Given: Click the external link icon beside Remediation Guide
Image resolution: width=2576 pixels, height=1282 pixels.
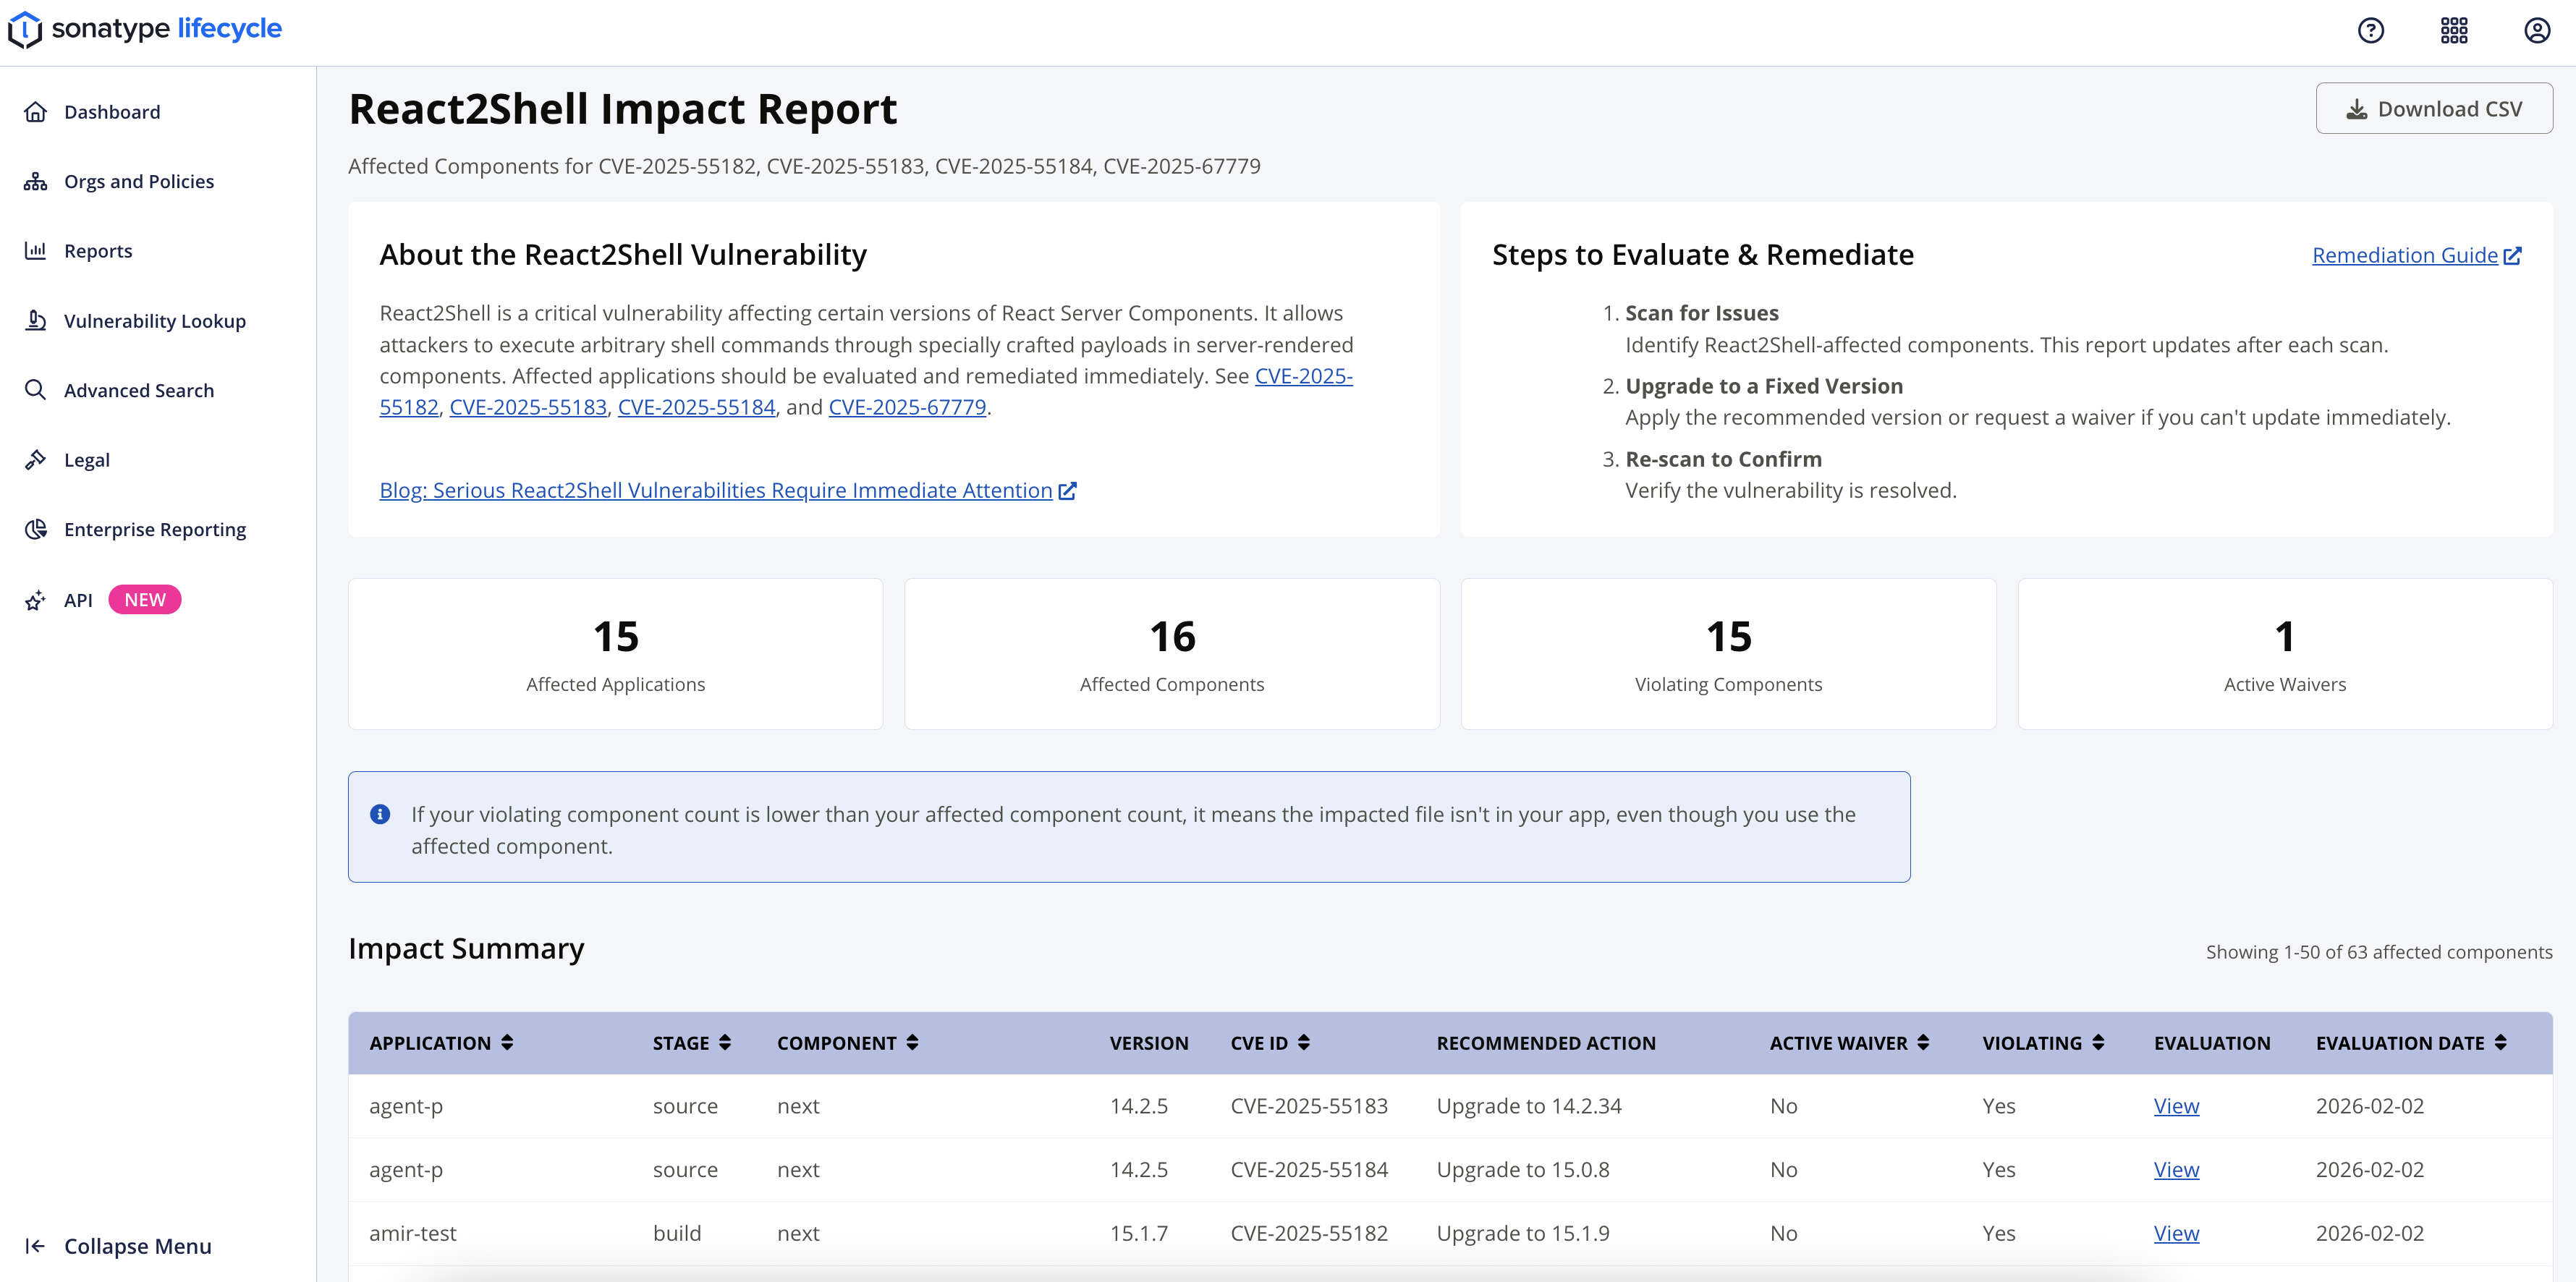Looking at the screenshot, I should 2512,255.
